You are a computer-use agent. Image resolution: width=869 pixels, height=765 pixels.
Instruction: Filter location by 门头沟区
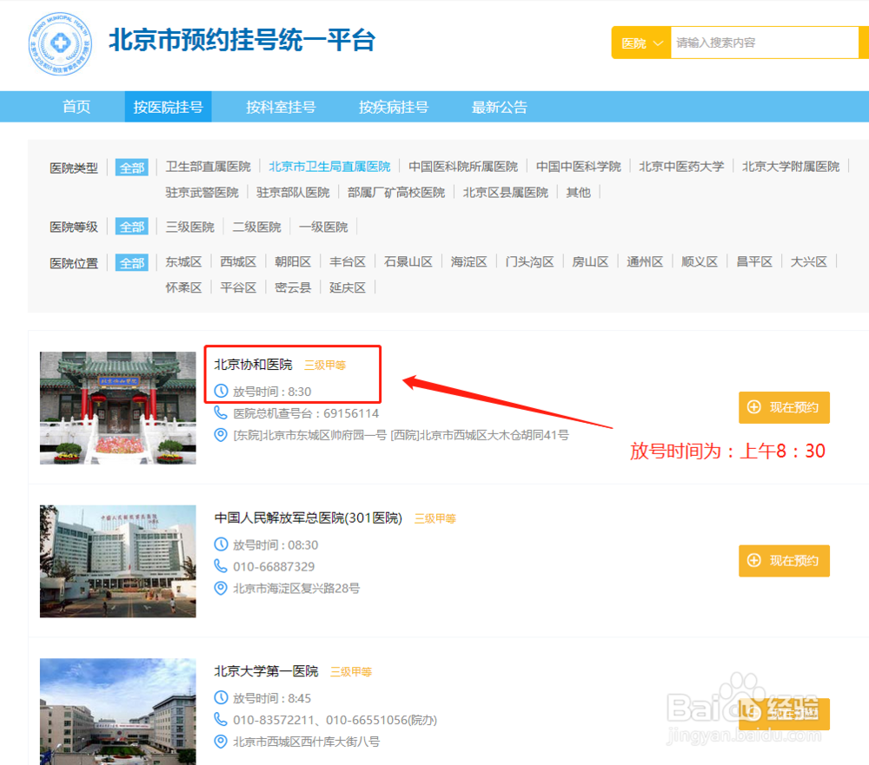tap(530, 261)
